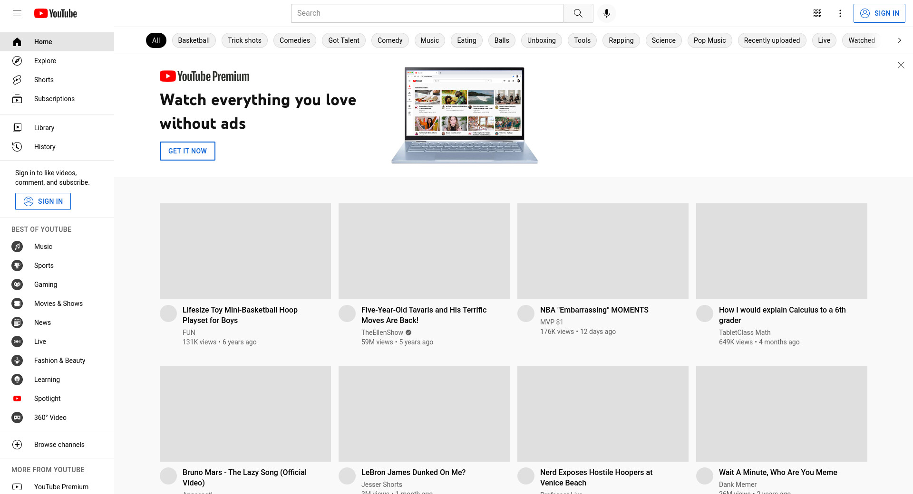
Task: Go to Home in sidebar
Action: (57, 42)
